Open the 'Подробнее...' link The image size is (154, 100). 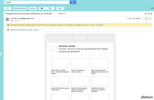[100, 25]
